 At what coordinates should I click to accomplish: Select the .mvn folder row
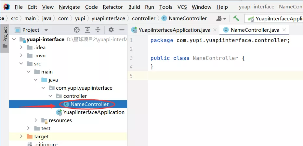68,56
